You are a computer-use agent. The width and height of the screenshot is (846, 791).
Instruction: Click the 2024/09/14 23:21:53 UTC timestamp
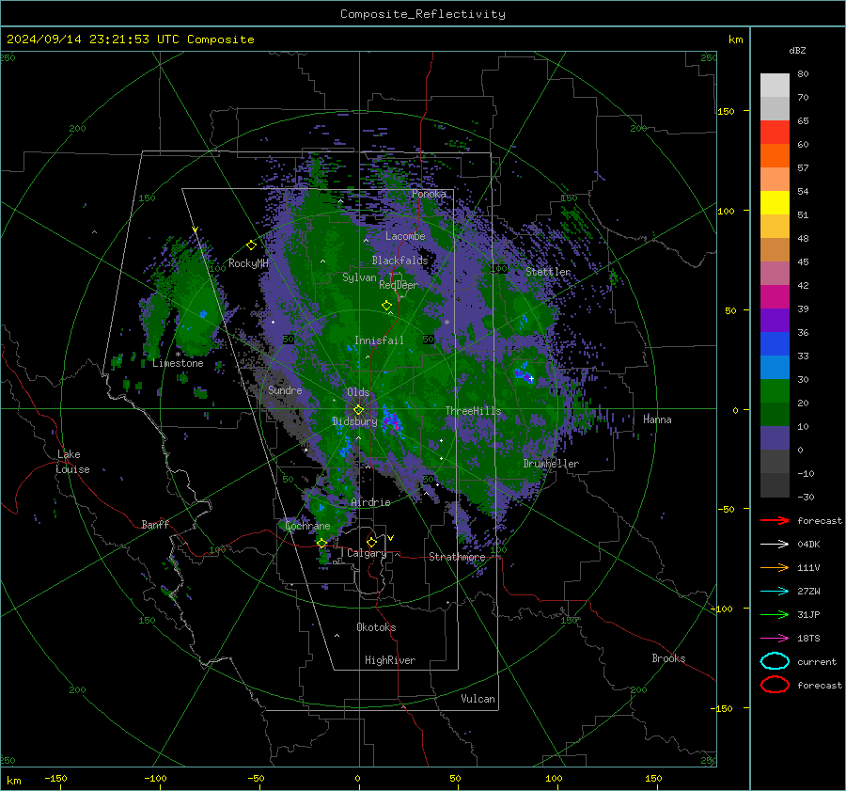pyautogui.click(x=130, y=40)
